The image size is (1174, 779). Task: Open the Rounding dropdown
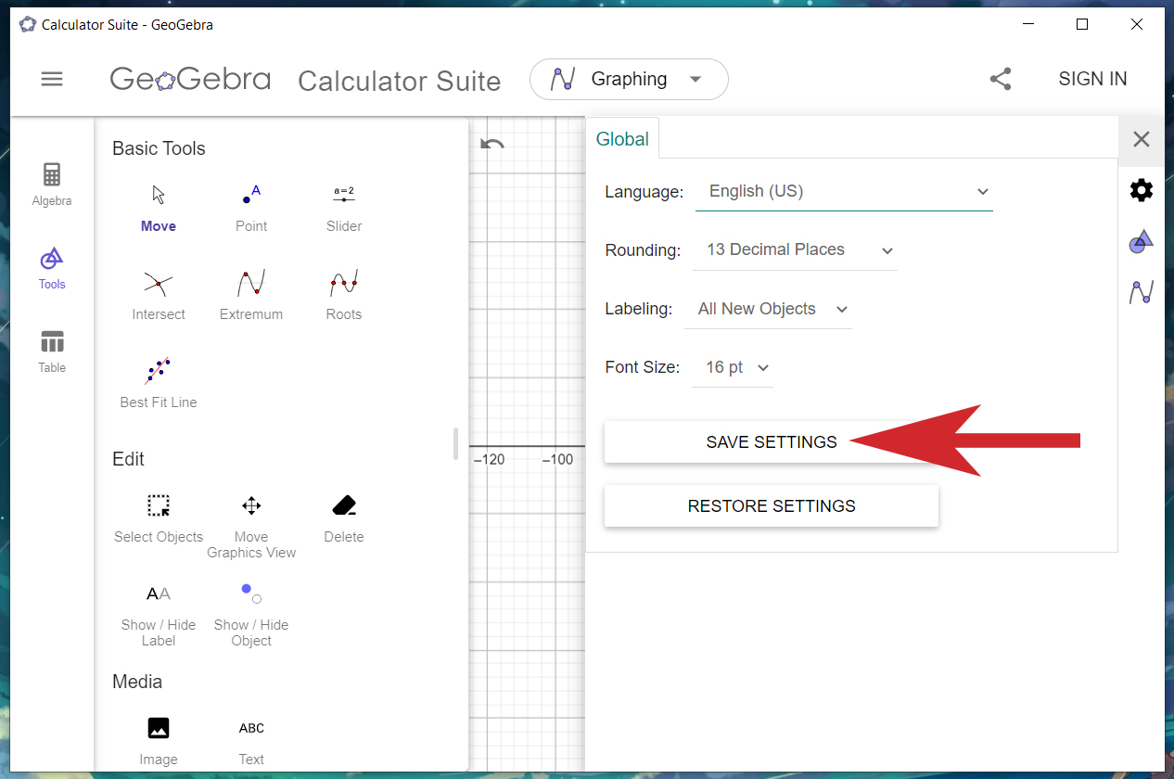[795, 250]
